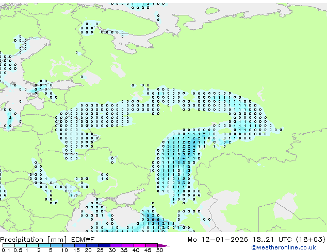
Task: Click the '20' legend scale label
Action: tap(88, 250)
